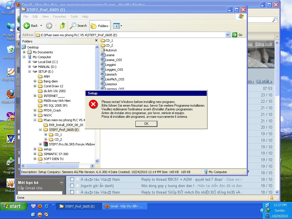Select EKB_Install_2008_08_20 folder
Image resolution: width=292 pixels, height=219 pixels.
pos(66,125)
